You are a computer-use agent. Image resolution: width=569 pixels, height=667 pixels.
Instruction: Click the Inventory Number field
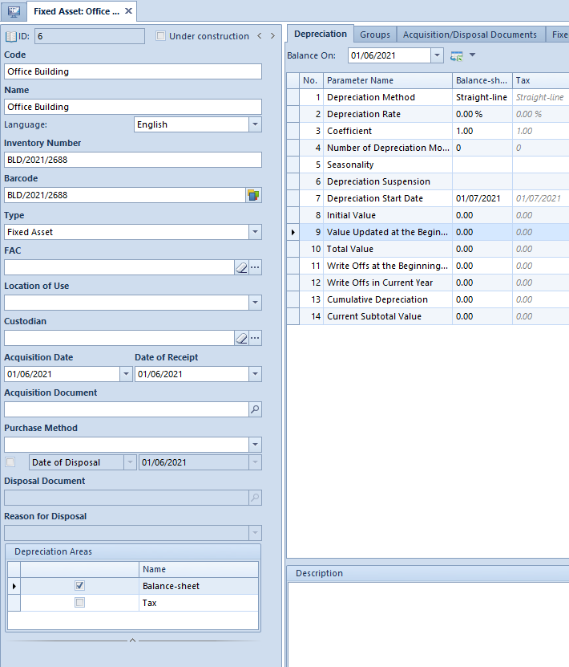(133, 160)
